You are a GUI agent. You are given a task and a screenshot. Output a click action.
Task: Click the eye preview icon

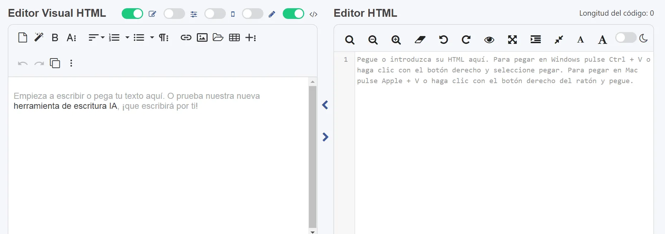point(489,40)
